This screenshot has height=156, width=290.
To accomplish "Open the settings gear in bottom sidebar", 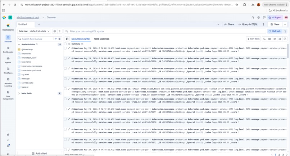I will (8, 146).
